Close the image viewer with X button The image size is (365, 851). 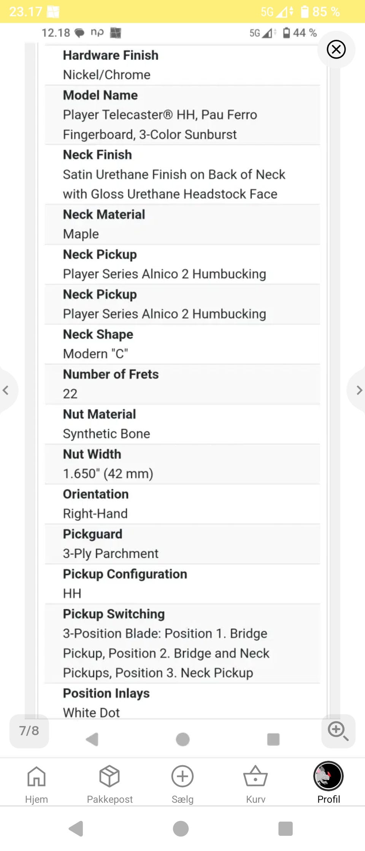336,49
